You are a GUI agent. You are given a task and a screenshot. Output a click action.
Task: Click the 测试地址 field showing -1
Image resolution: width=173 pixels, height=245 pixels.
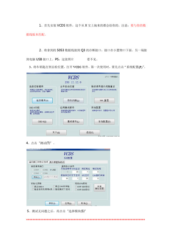pyautogui.click(x=85, y=172)
